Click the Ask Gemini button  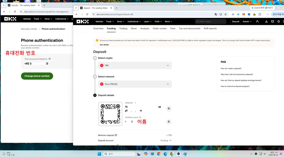pos(262,8)
